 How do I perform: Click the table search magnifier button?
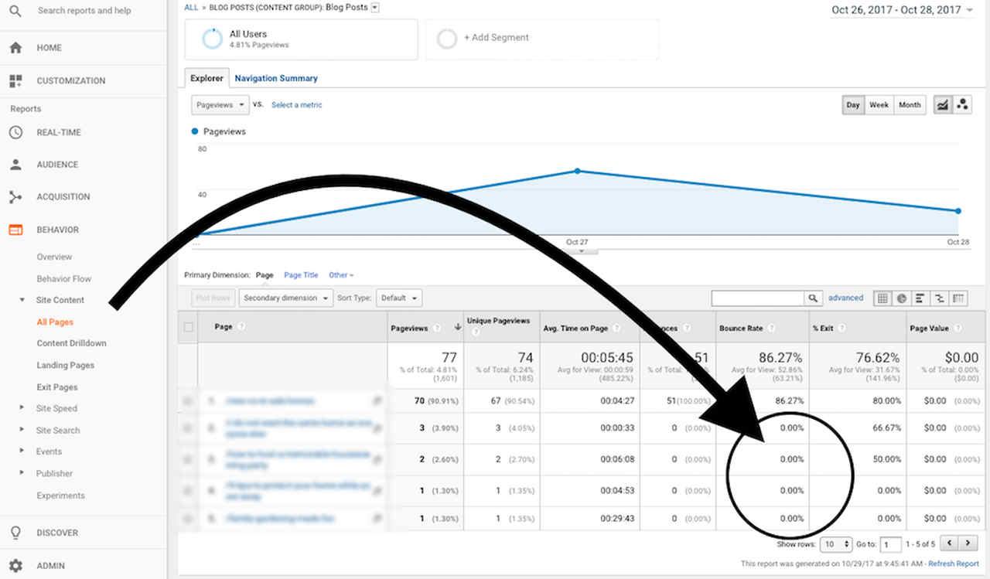pyautogui.click(x=813, y=298)
